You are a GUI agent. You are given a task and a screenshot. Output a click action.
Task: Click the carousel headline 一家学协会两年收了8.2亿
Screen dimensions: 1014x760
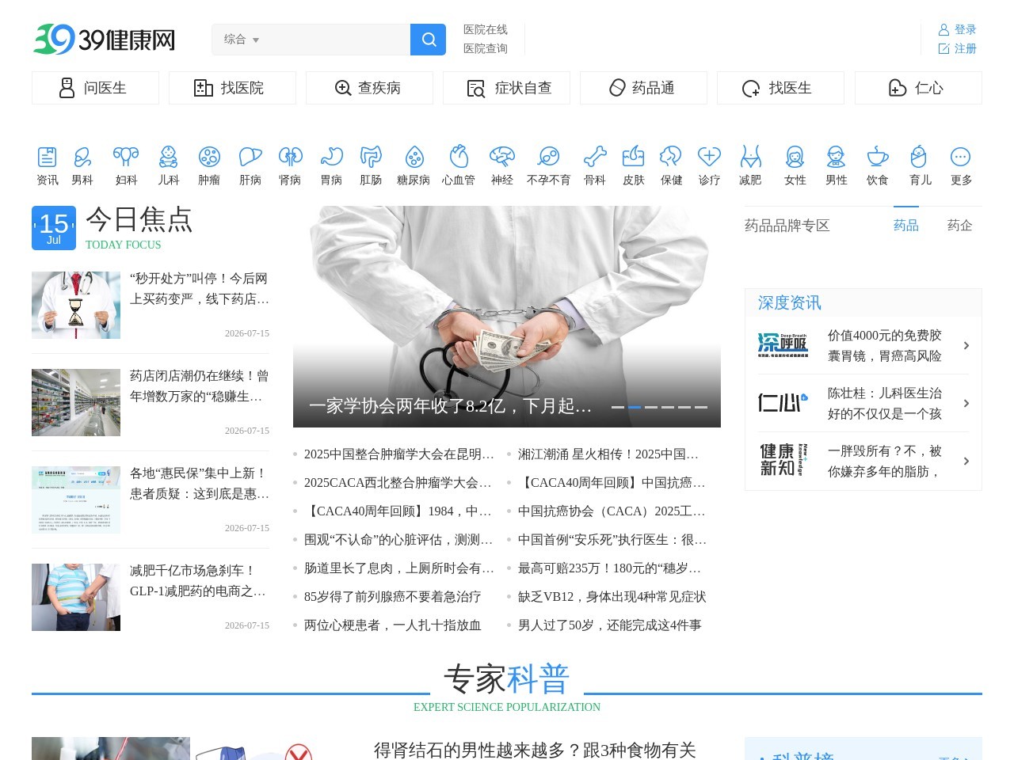pyautogui.click(x=450, y=406)
